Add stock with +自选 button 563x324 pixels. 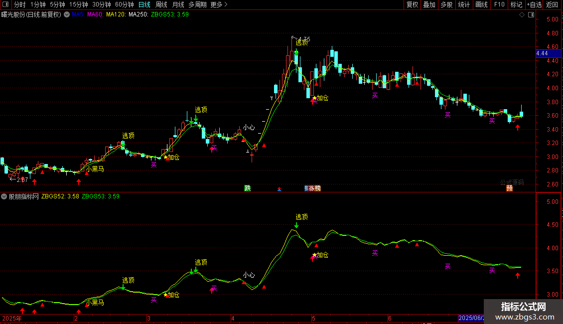534,4
